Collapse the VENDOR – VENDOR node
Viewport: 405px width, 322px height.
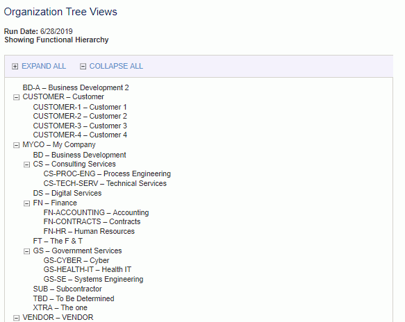pos(16,318)
